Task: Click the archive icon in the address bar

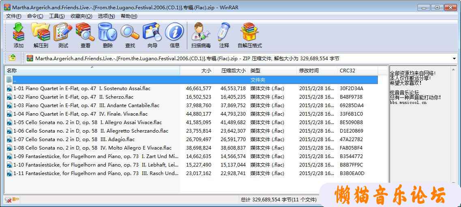Action: [30, 58]
